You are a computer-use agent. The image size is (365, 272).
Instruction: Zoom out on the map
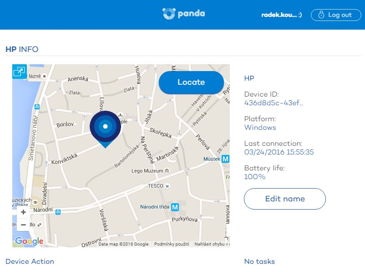coord(24,225)
